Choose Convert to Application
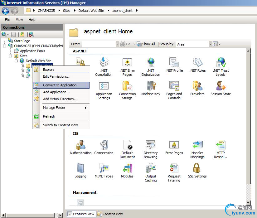Viewport: 257px width, 218px height. pos(61,85)
